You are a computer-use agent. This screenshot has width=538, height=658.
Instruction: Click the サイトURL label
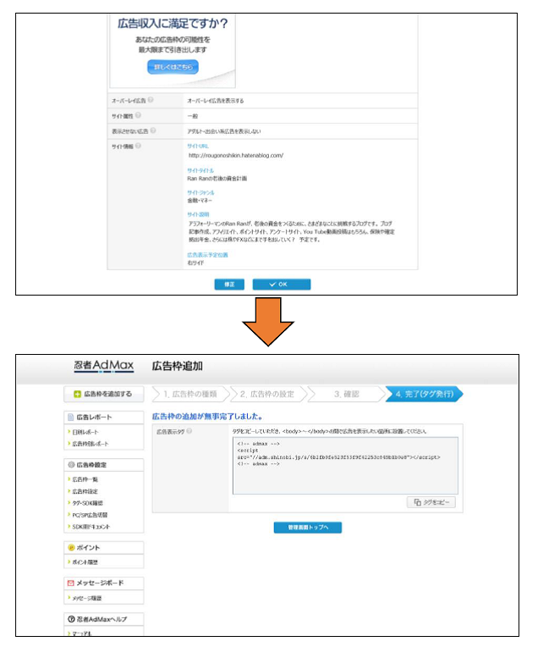[x=197, y=146]
